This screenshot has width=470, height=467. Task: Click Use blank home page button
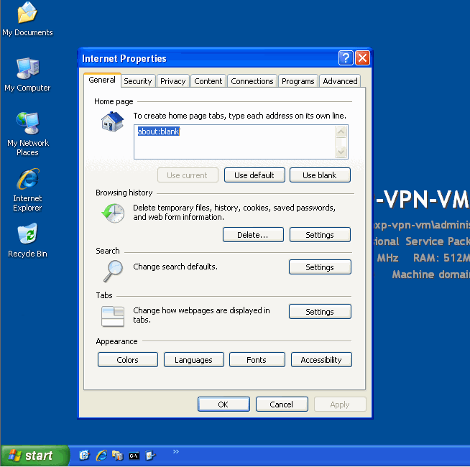[320, 175]
